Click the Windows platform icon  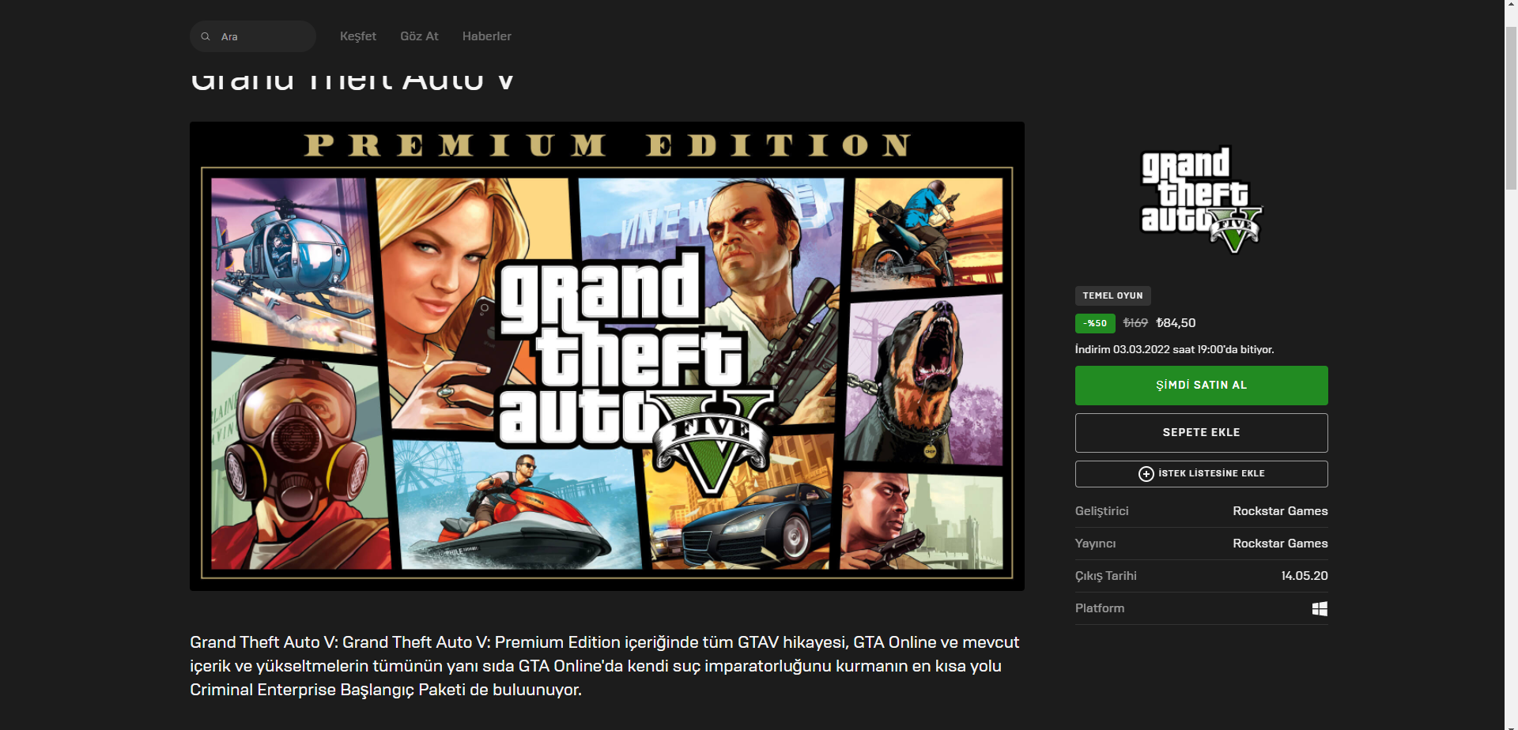click(1320, 608)
